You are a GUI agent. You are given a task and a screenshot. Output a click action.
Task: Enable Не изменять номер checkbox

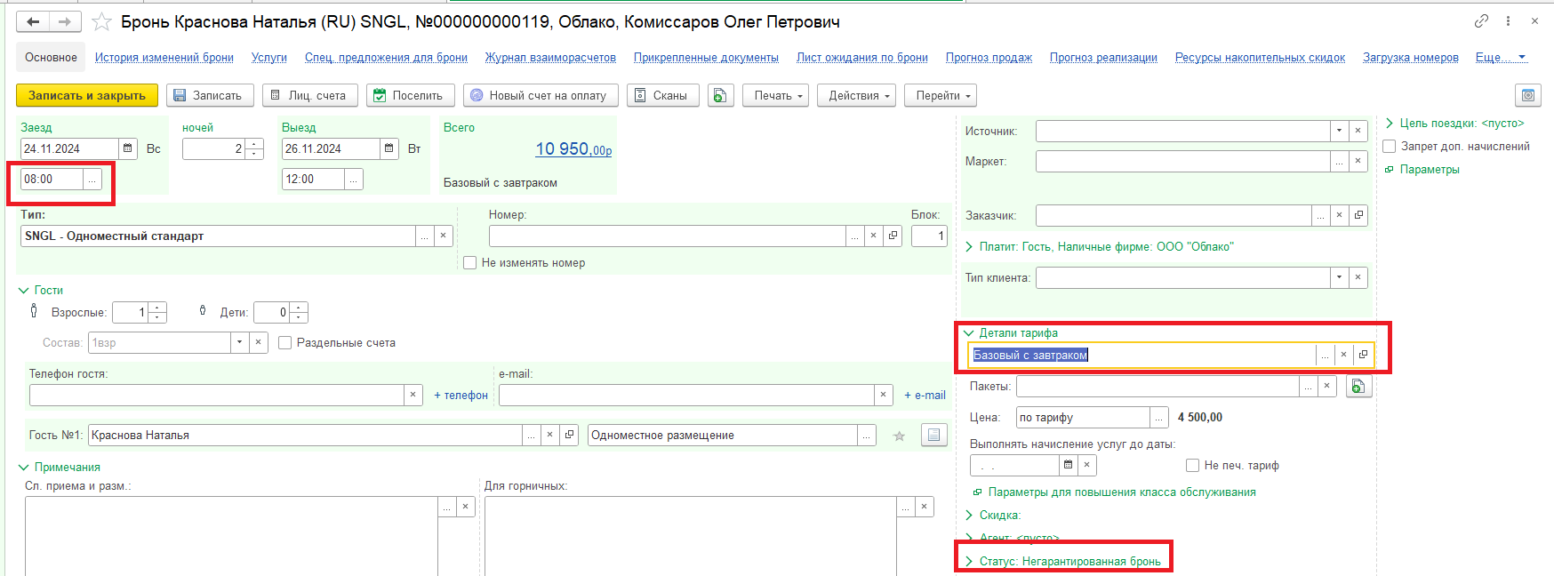tap(470, 262)
